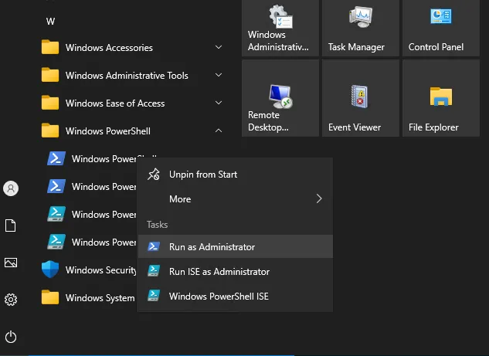Click the user account icon
Image resolution: width=489 pixels, height=356 pixels.
[11, 188]
